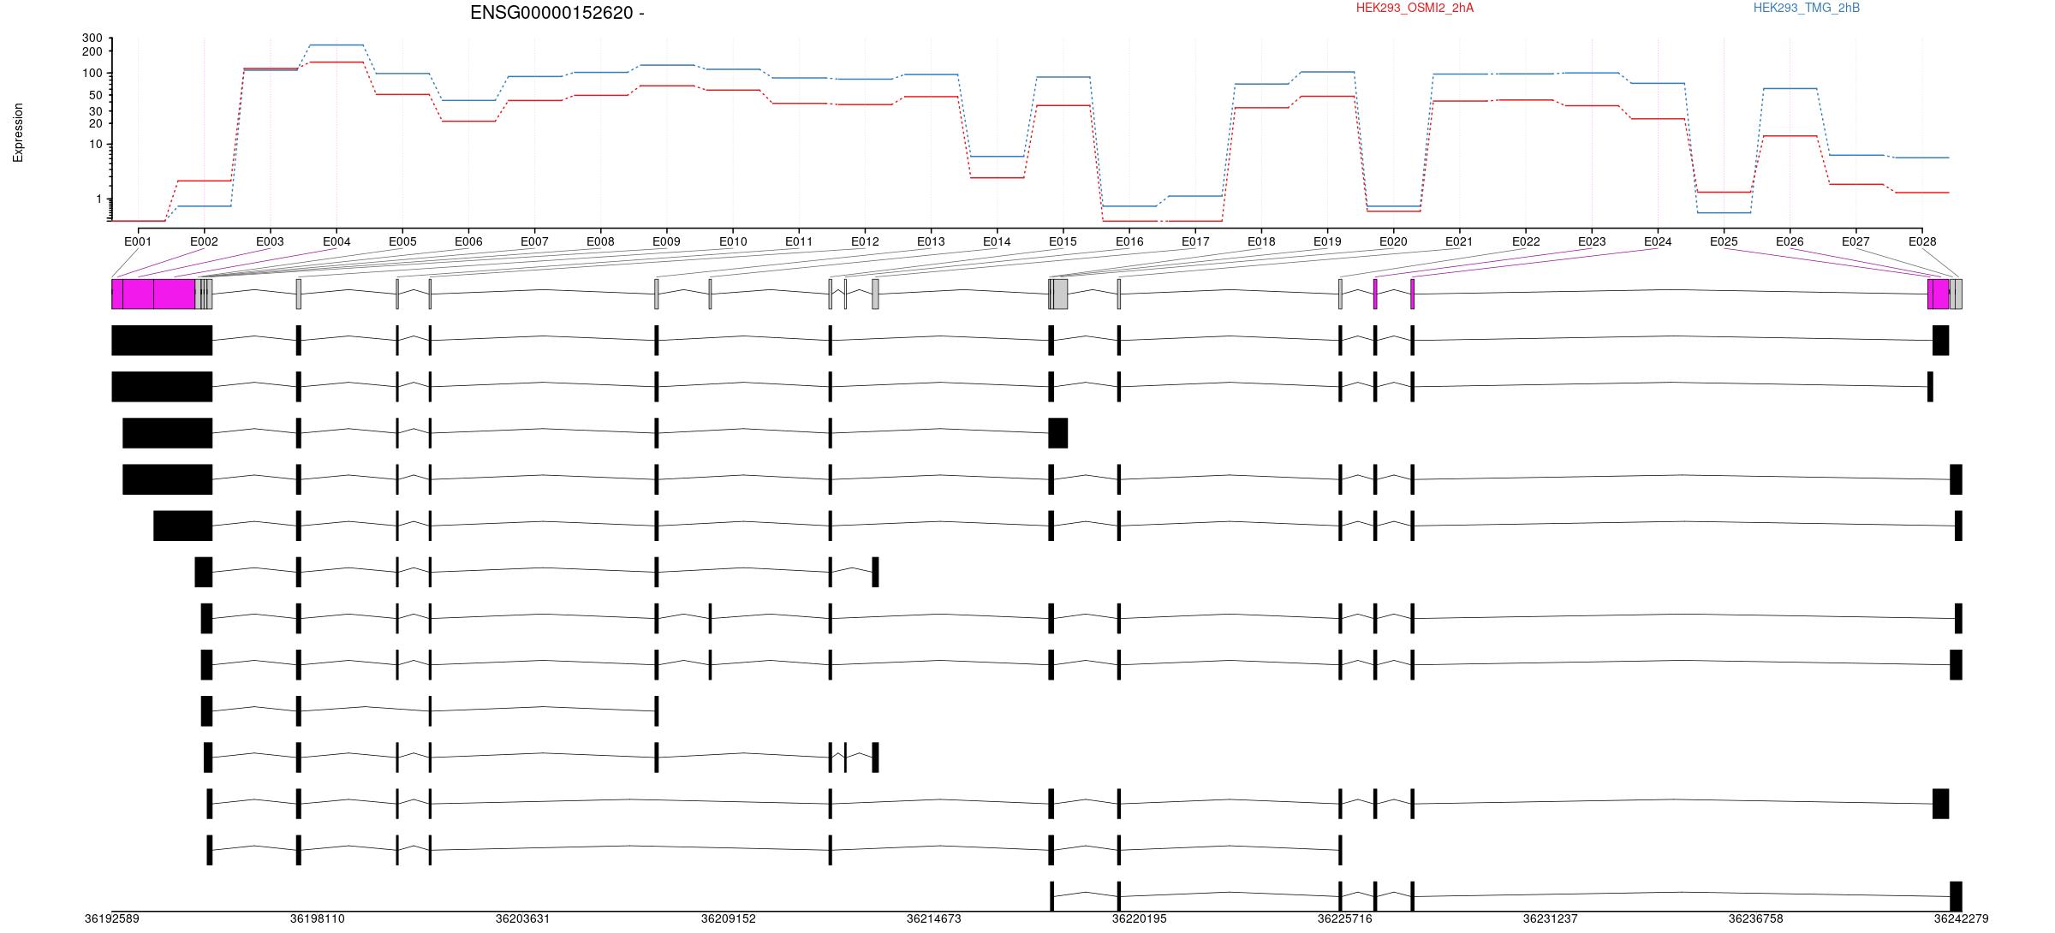Click exon label E026
This screenshot has width=2055, height=933.
coord(1790,241)
